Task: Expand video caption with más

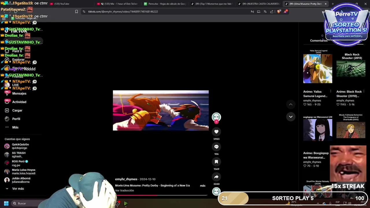Action: click(x=203, y=185)
